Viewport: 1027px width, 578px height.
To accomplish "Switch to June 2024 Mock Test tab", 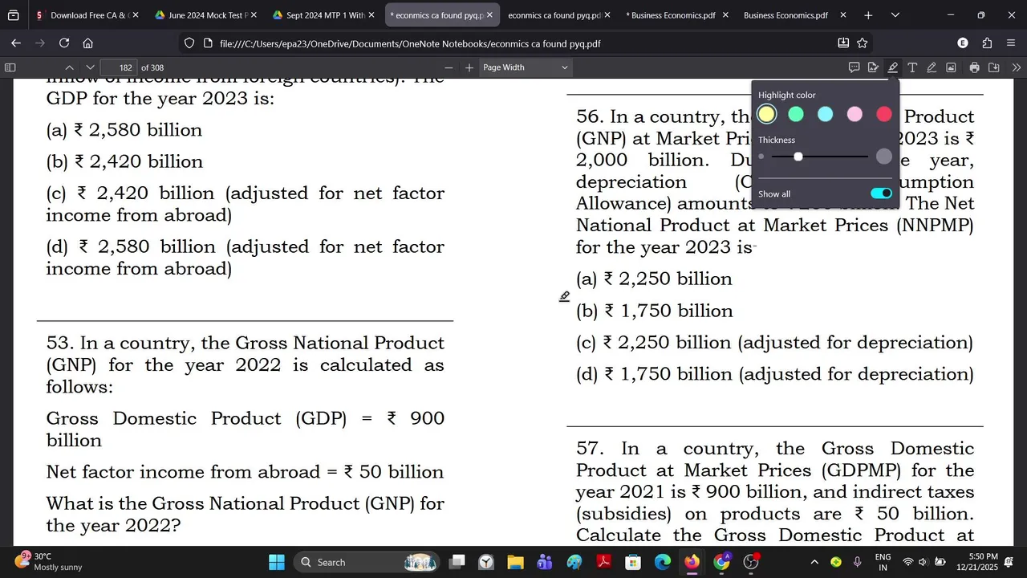I will 204,15.
